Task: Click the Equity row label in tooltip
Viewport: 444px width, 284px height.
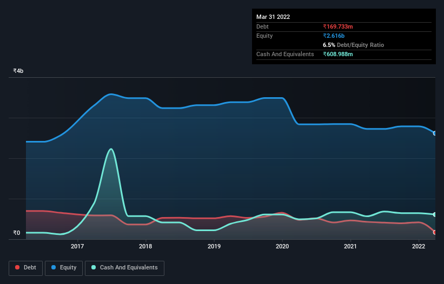Action: [x=264, y=36]
